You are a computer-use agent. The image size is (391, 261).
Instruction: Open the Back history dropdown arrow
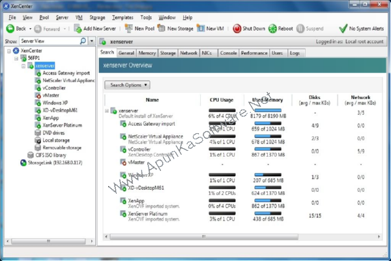tap(31, 29)
